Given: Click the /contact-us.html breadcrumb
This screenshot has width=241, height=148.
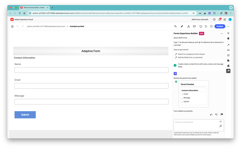Looking at the screenshot, I should tap(77, 26).
